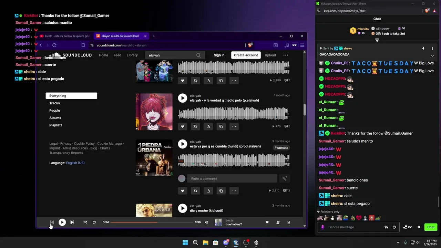The height and width of the screenshot is (248, 441).
Task: Expand the pinned message chevron in Kick chat
Action: 432,55
